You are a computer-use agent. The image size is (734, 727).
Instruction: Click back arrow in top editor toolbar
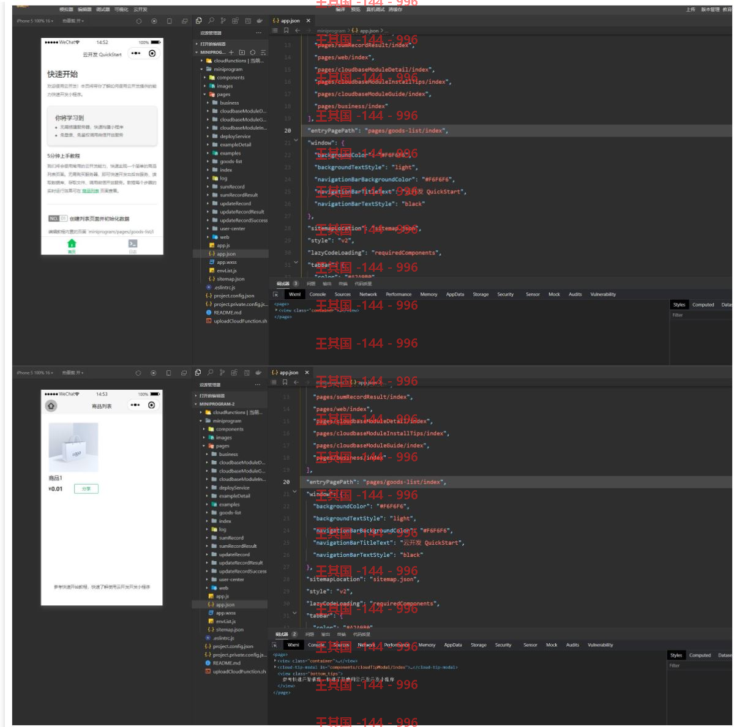click(x=298, y=31)
